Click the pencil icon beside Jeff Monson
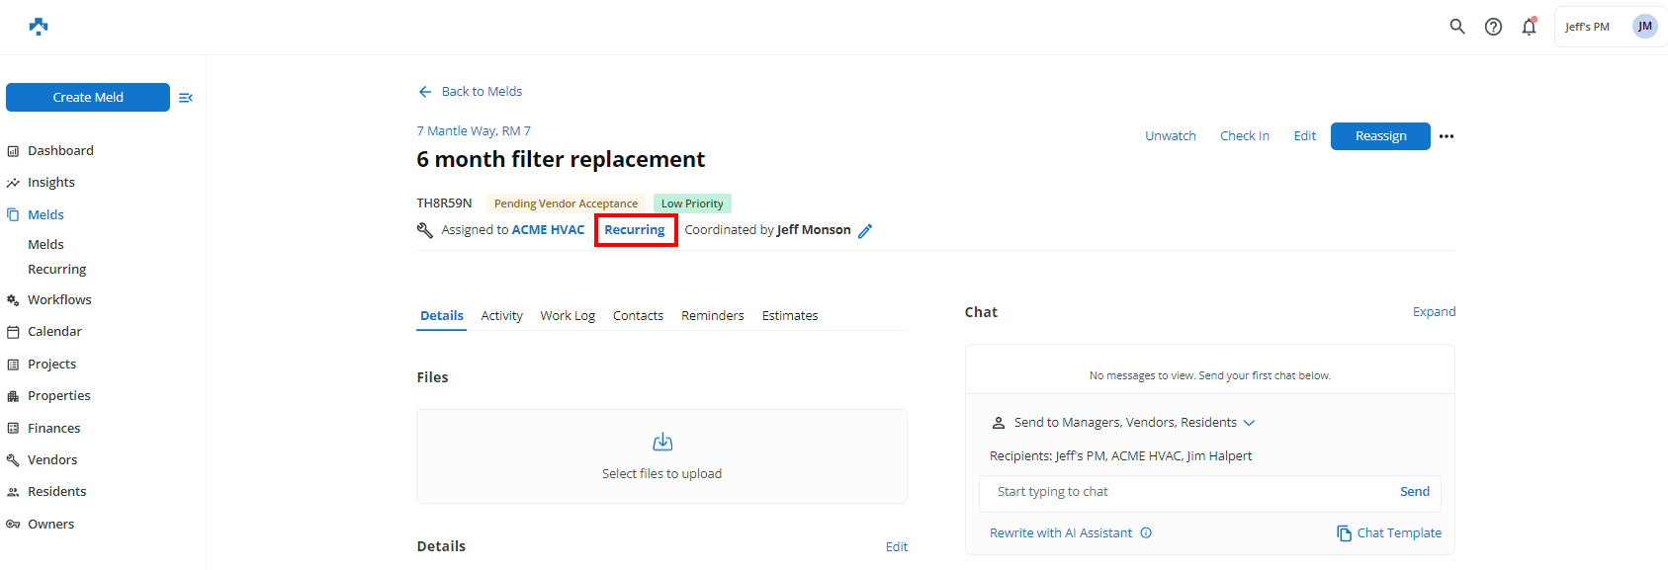The height and width of the screenshot is (570, 1668). (x=865, y=231)
